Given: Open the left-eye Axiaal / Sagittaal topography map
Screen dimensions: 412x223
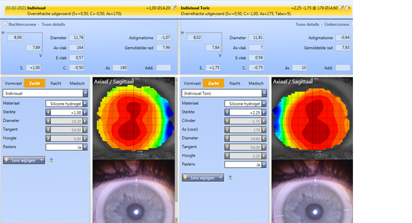Looking at the screenshot, I should point(312,118).
